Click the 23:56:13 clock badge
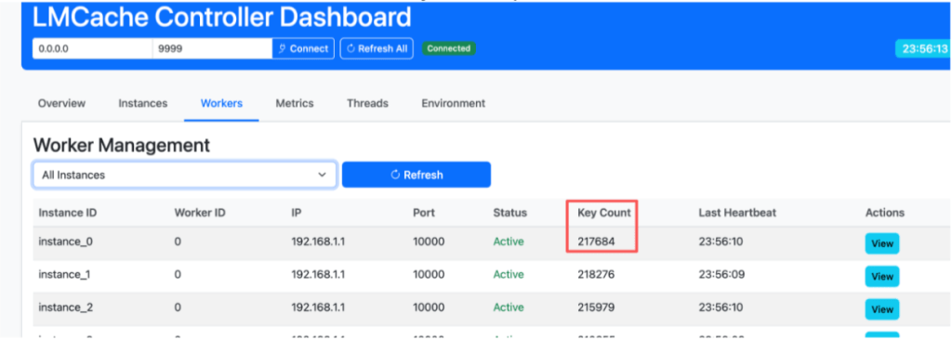This screenshot has height=340, width=952. [923, 48]
